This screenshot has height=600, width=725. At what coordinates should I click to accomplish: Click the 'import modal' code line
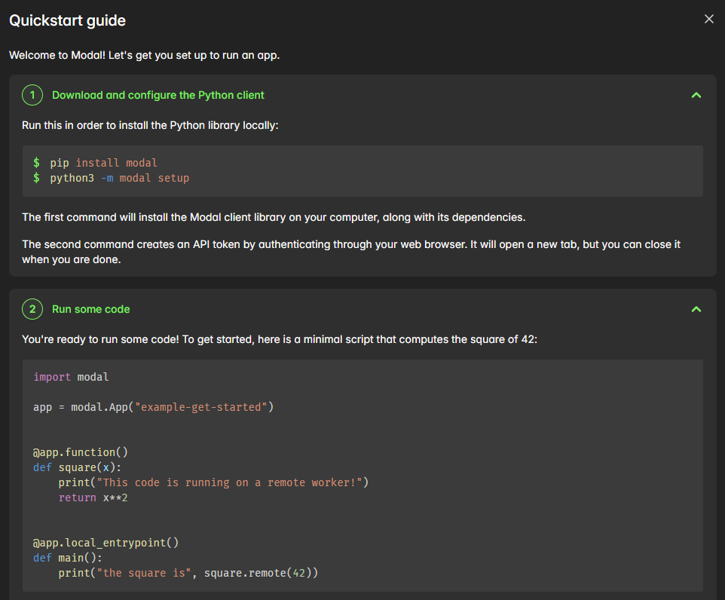71,377
